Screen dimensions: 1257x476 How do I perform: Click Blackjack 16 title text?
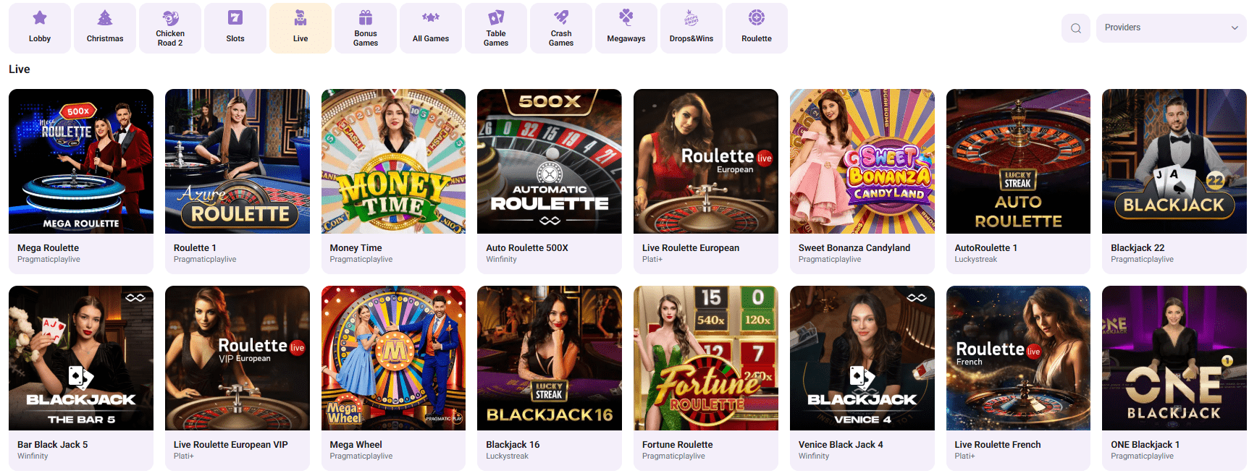513,445
